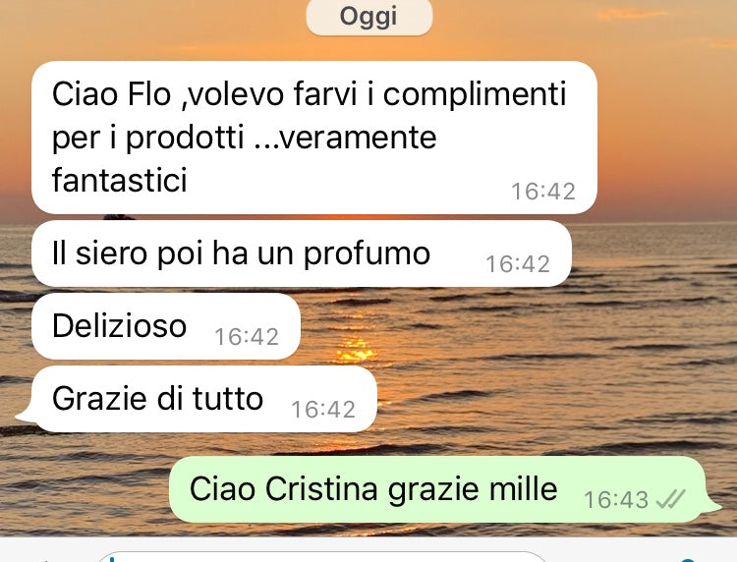Tap the double check mark read receipt
This screenshot has width=737, height=562.
(671, 499)
